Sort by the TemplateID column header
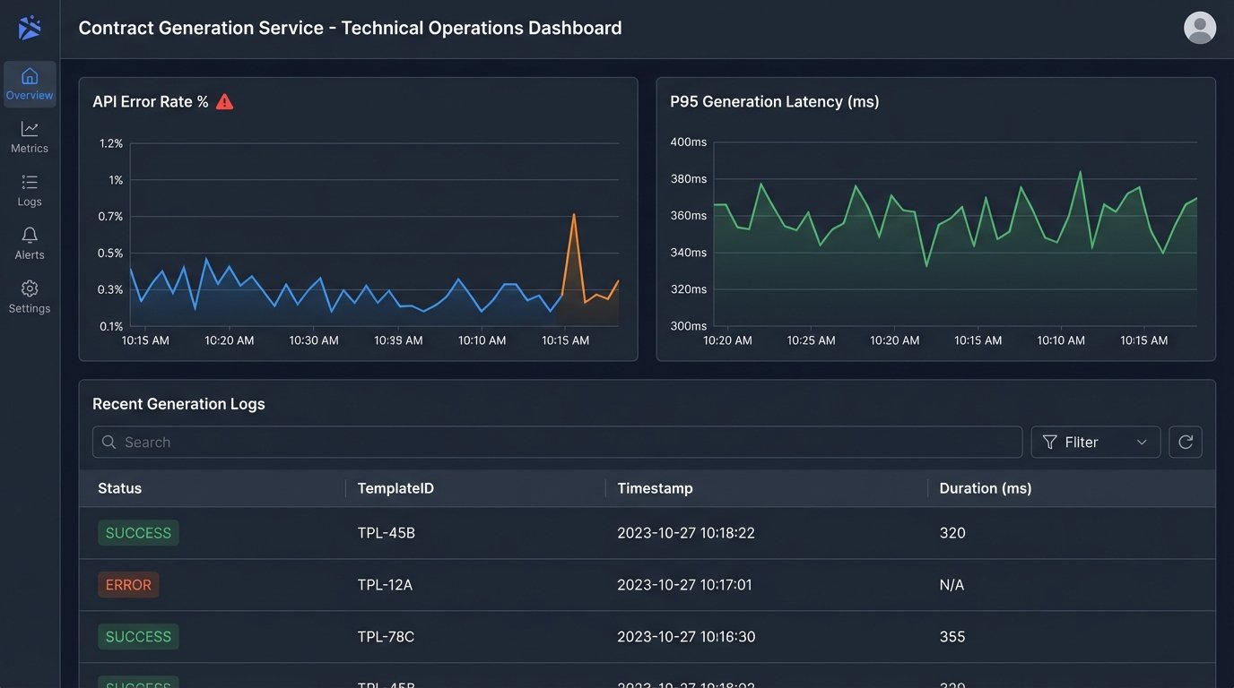The width and height of the screenshot is (1234, 688). tap(395, 488)
